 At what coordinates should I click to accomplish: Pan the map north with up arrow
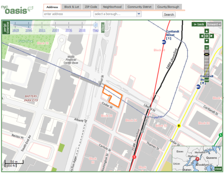click(x=207, y=31)
